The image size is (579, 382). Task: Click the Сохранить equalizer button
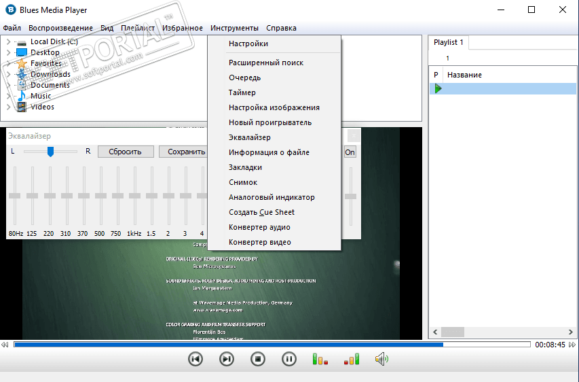183,152
